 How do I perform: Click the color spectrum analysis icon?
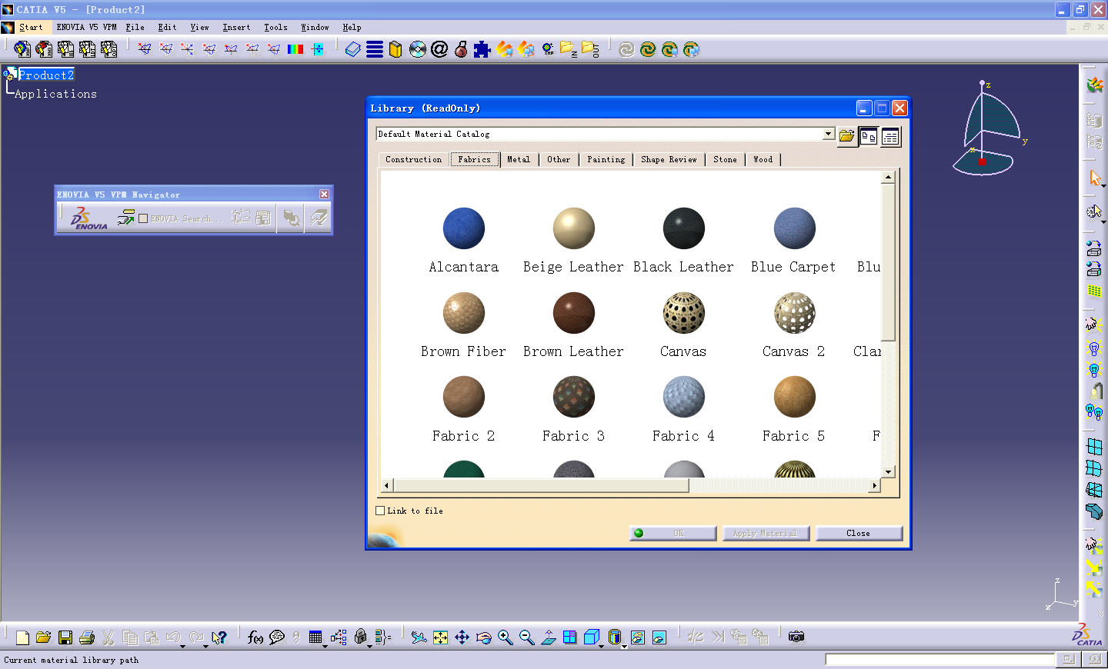pos(295,49)
